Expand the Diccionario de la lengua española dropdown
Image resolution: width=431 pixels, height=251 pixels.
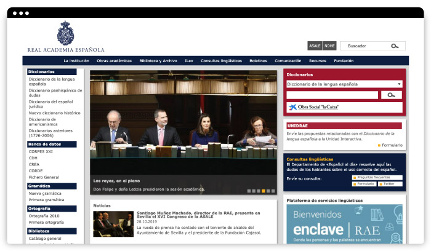(344, 84)
